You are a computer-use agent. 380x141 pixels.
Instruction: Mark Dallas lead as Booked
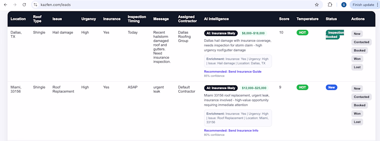coord(359,50)
